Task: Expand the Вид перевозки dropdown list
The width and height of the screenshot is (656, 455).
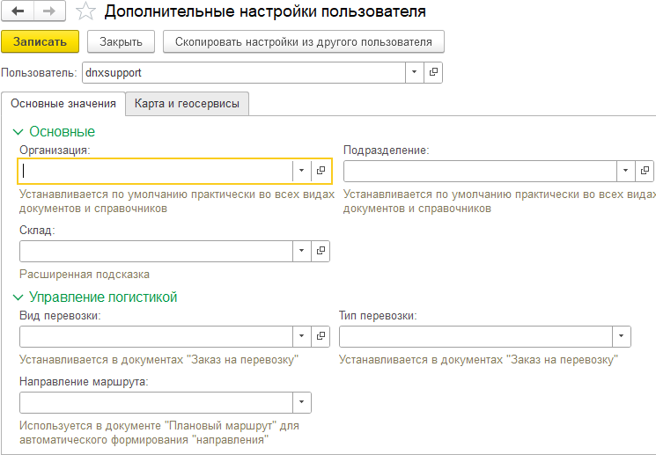Action: (302, 336)
